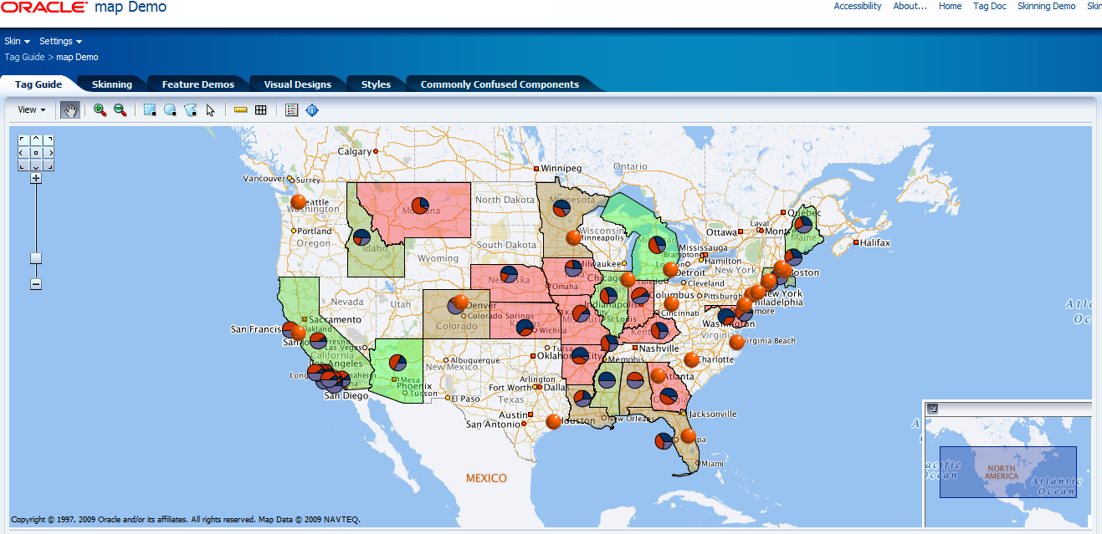Collapse the overview map panel
The height and width of the screenshot is (534, 1102).
click(x=933, y=409)
